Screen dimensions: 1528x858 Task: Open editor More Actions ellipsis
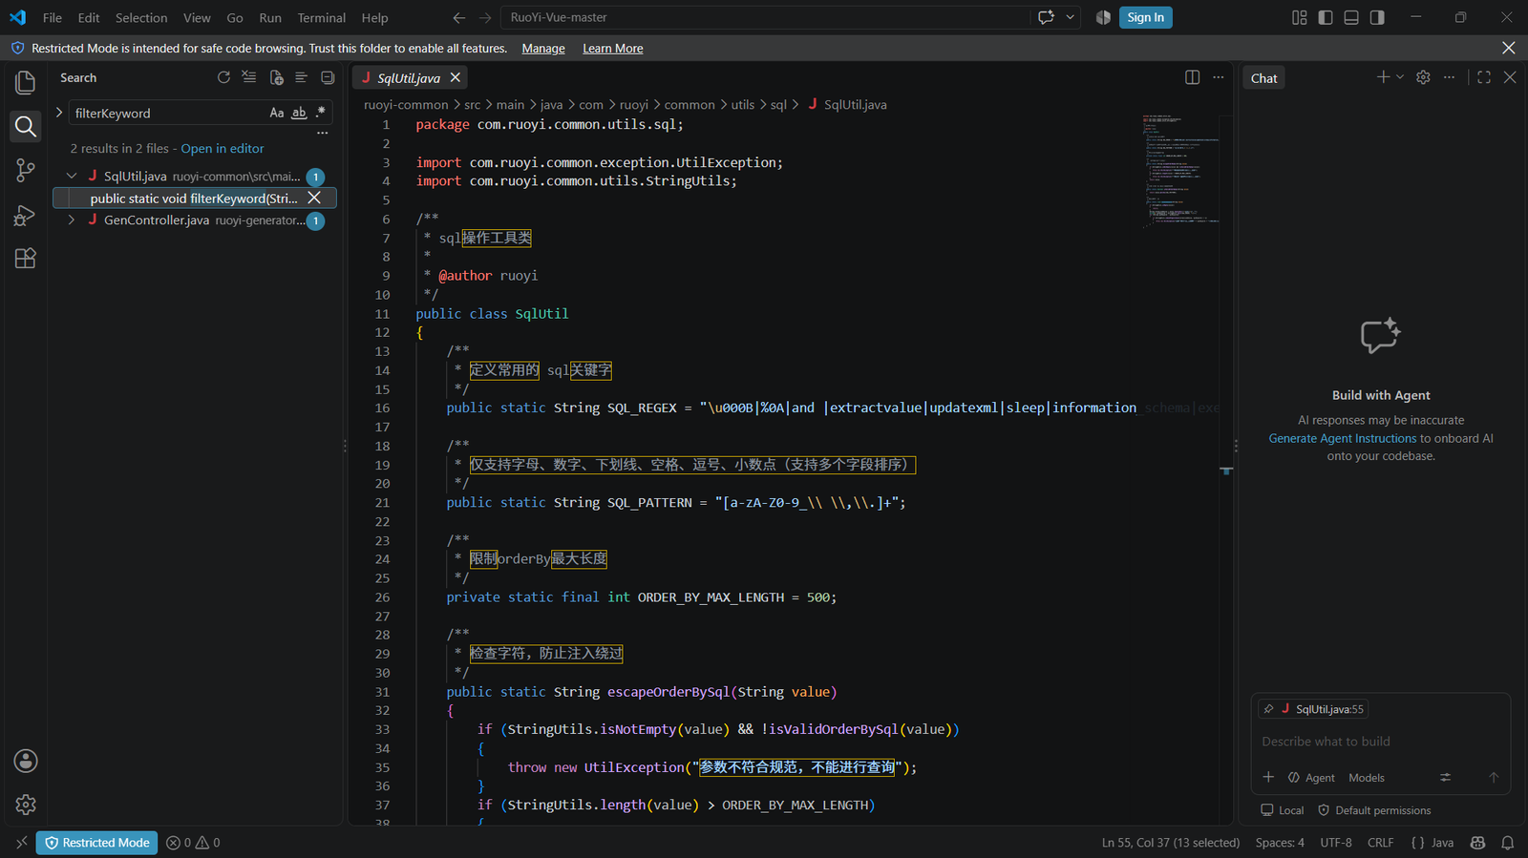1218,77
